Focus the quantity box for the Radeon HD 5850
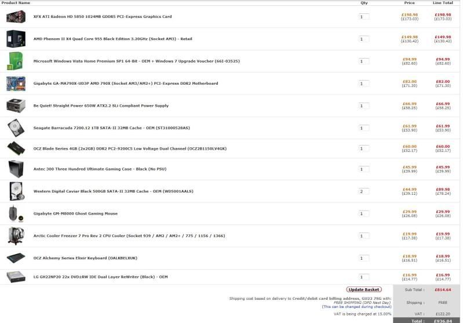 point(363,17)
